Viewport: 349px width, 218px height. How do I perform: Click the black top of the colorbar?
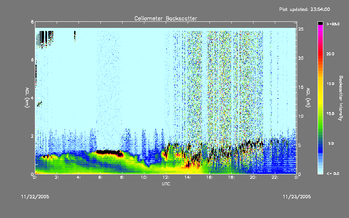[x=320, y=23]
